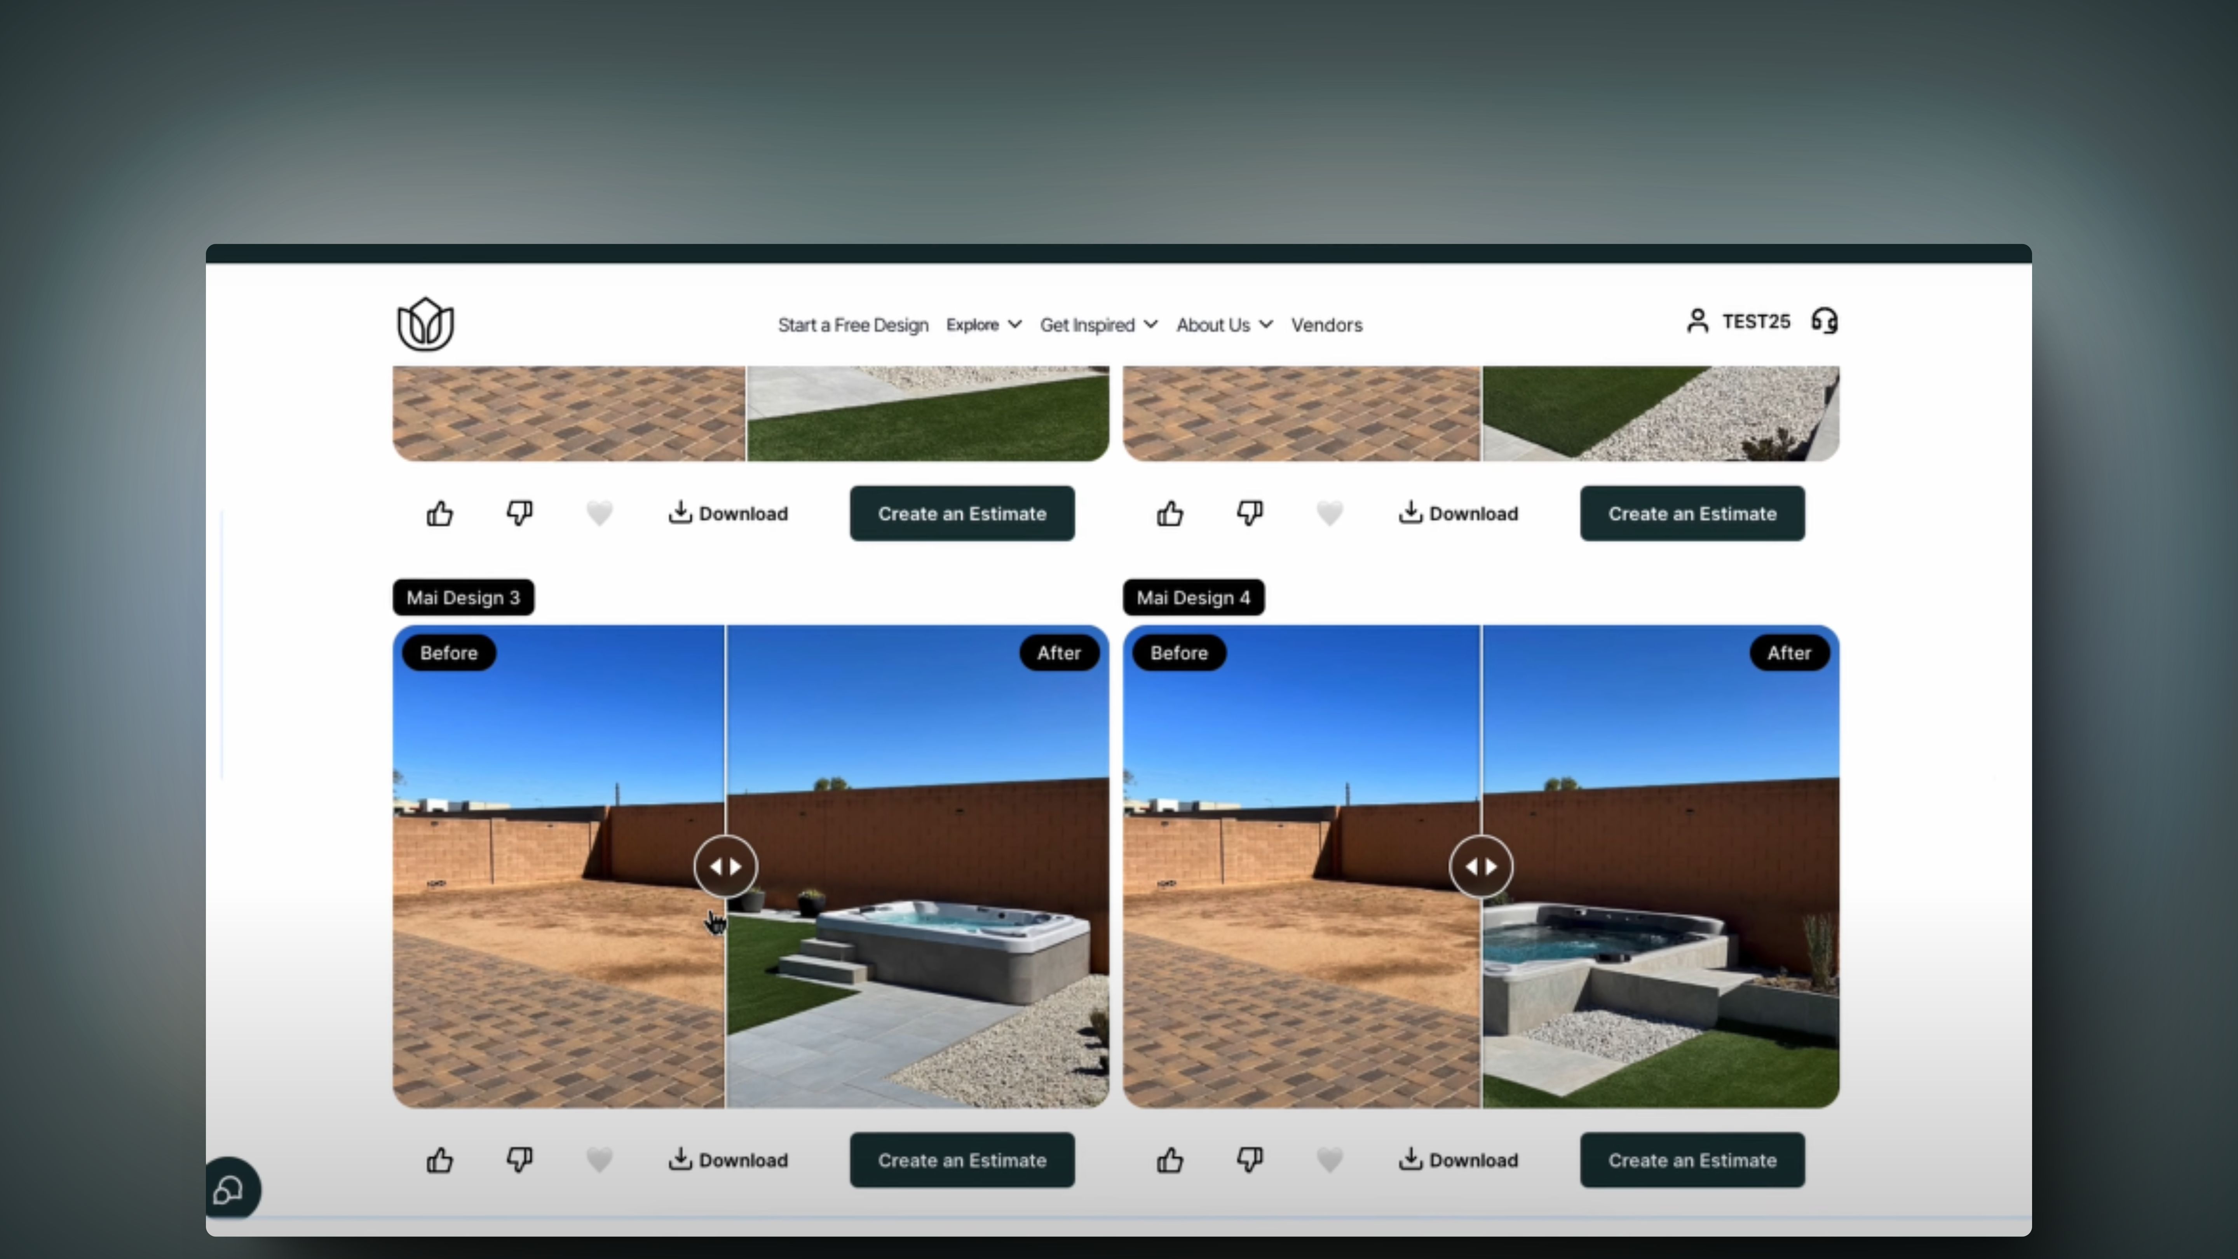Expand the About Us dropdown
2238x1259 pixels.
coord(1224,325)
